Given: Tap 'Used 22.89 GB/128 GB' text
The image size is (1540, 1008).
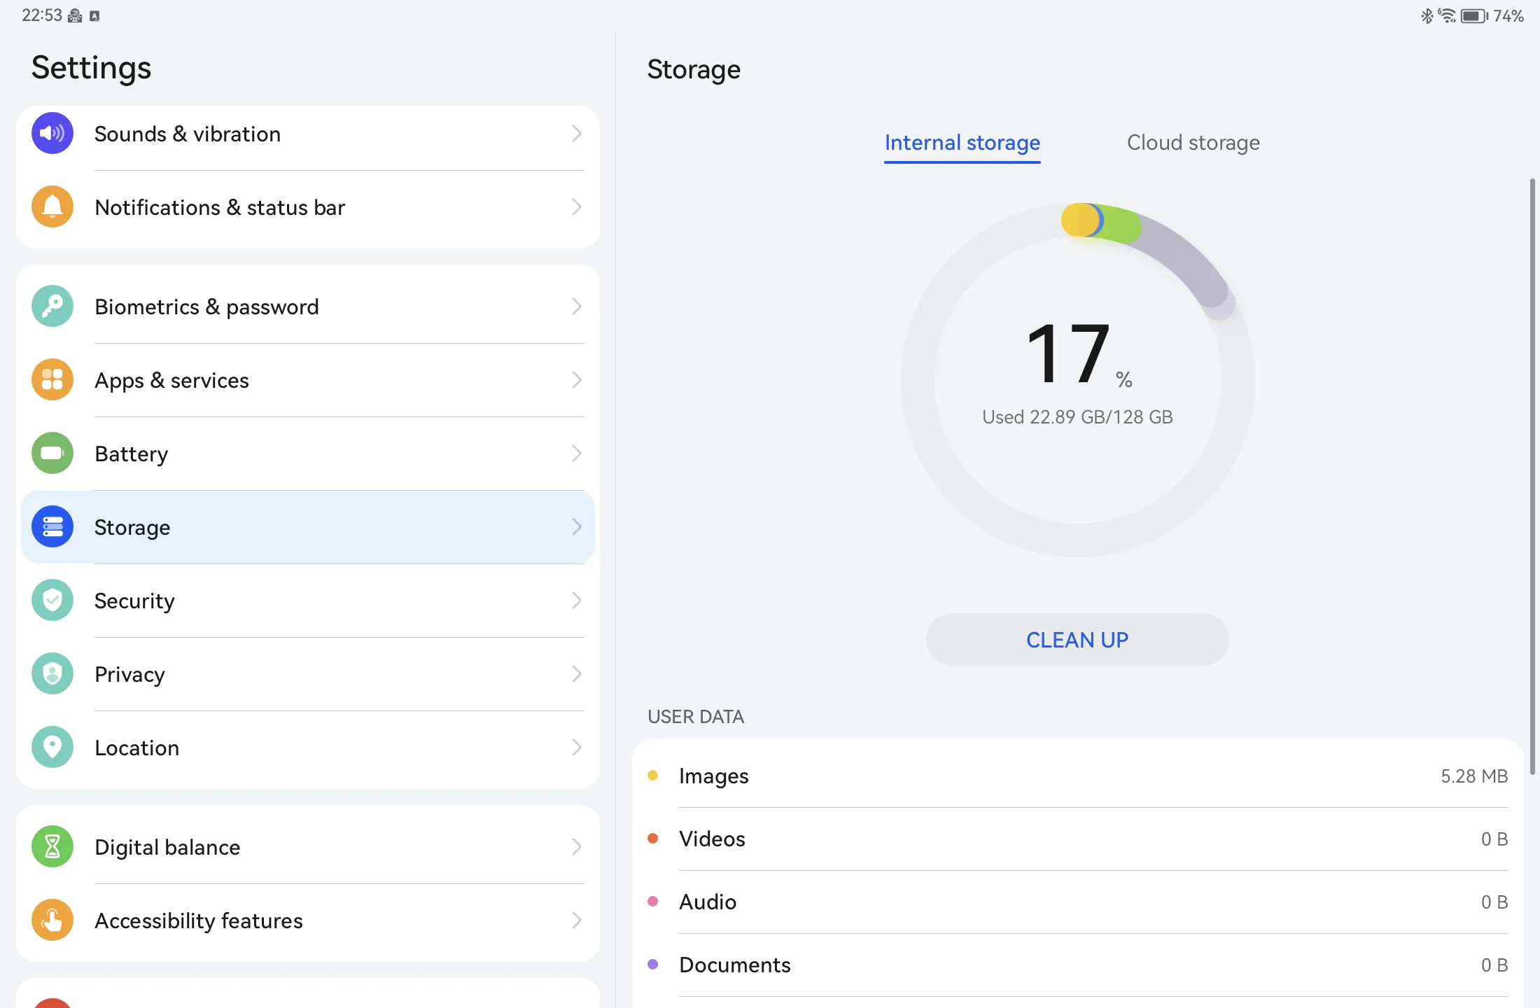Looking at the screenshot, I should point(1077,417).
